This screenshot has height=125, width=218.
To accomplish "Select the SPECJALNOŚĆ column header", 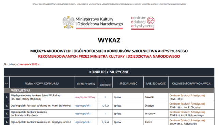I will (128, 83).
